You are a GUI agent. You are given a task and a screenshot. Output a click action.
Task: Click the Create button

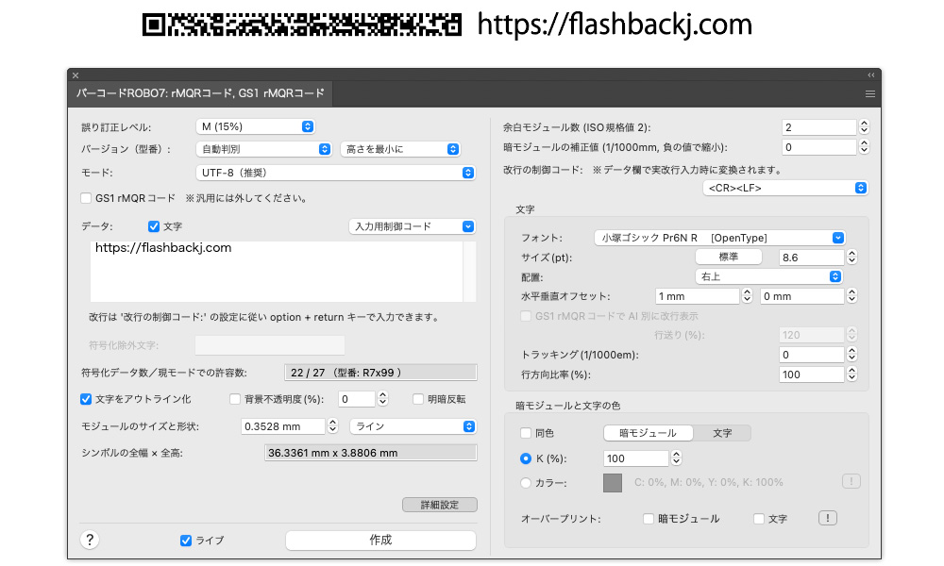coord(380,541)
